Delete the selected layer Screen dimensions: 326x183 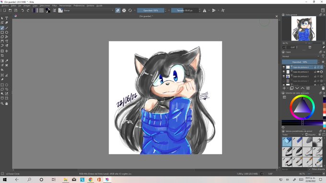pyautogui.click(x=323, y=88)
